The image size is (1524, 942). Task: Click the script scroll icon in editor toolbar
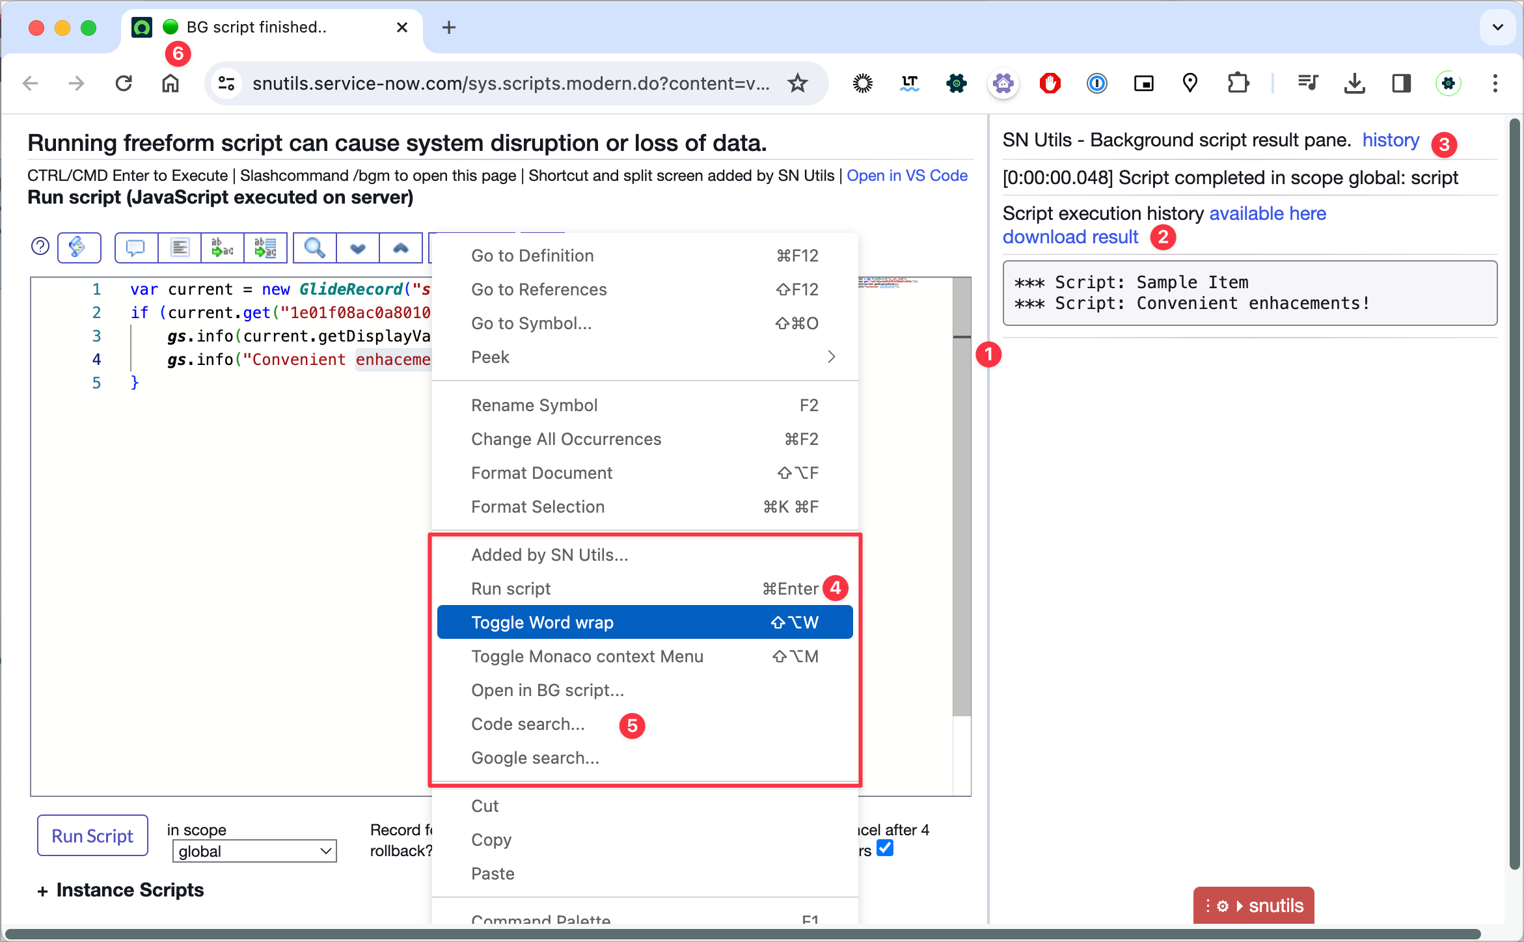[x=78, y=247]
